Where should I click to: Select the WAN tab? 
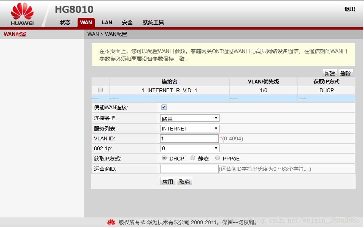(86, 22)
